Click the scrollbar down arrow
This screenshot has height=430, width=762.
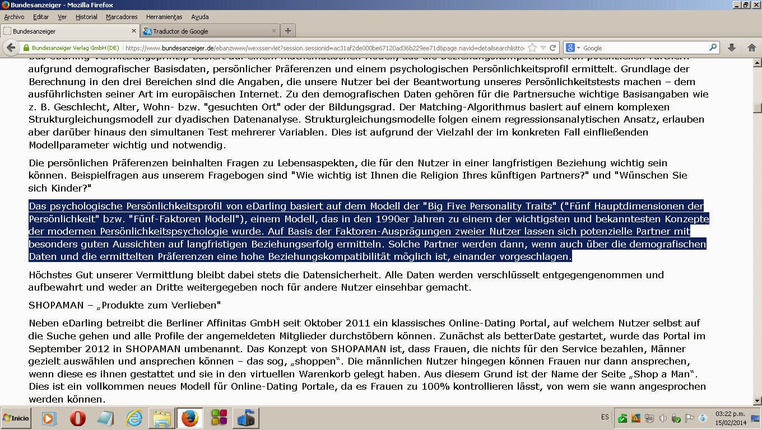click(758, 400)
